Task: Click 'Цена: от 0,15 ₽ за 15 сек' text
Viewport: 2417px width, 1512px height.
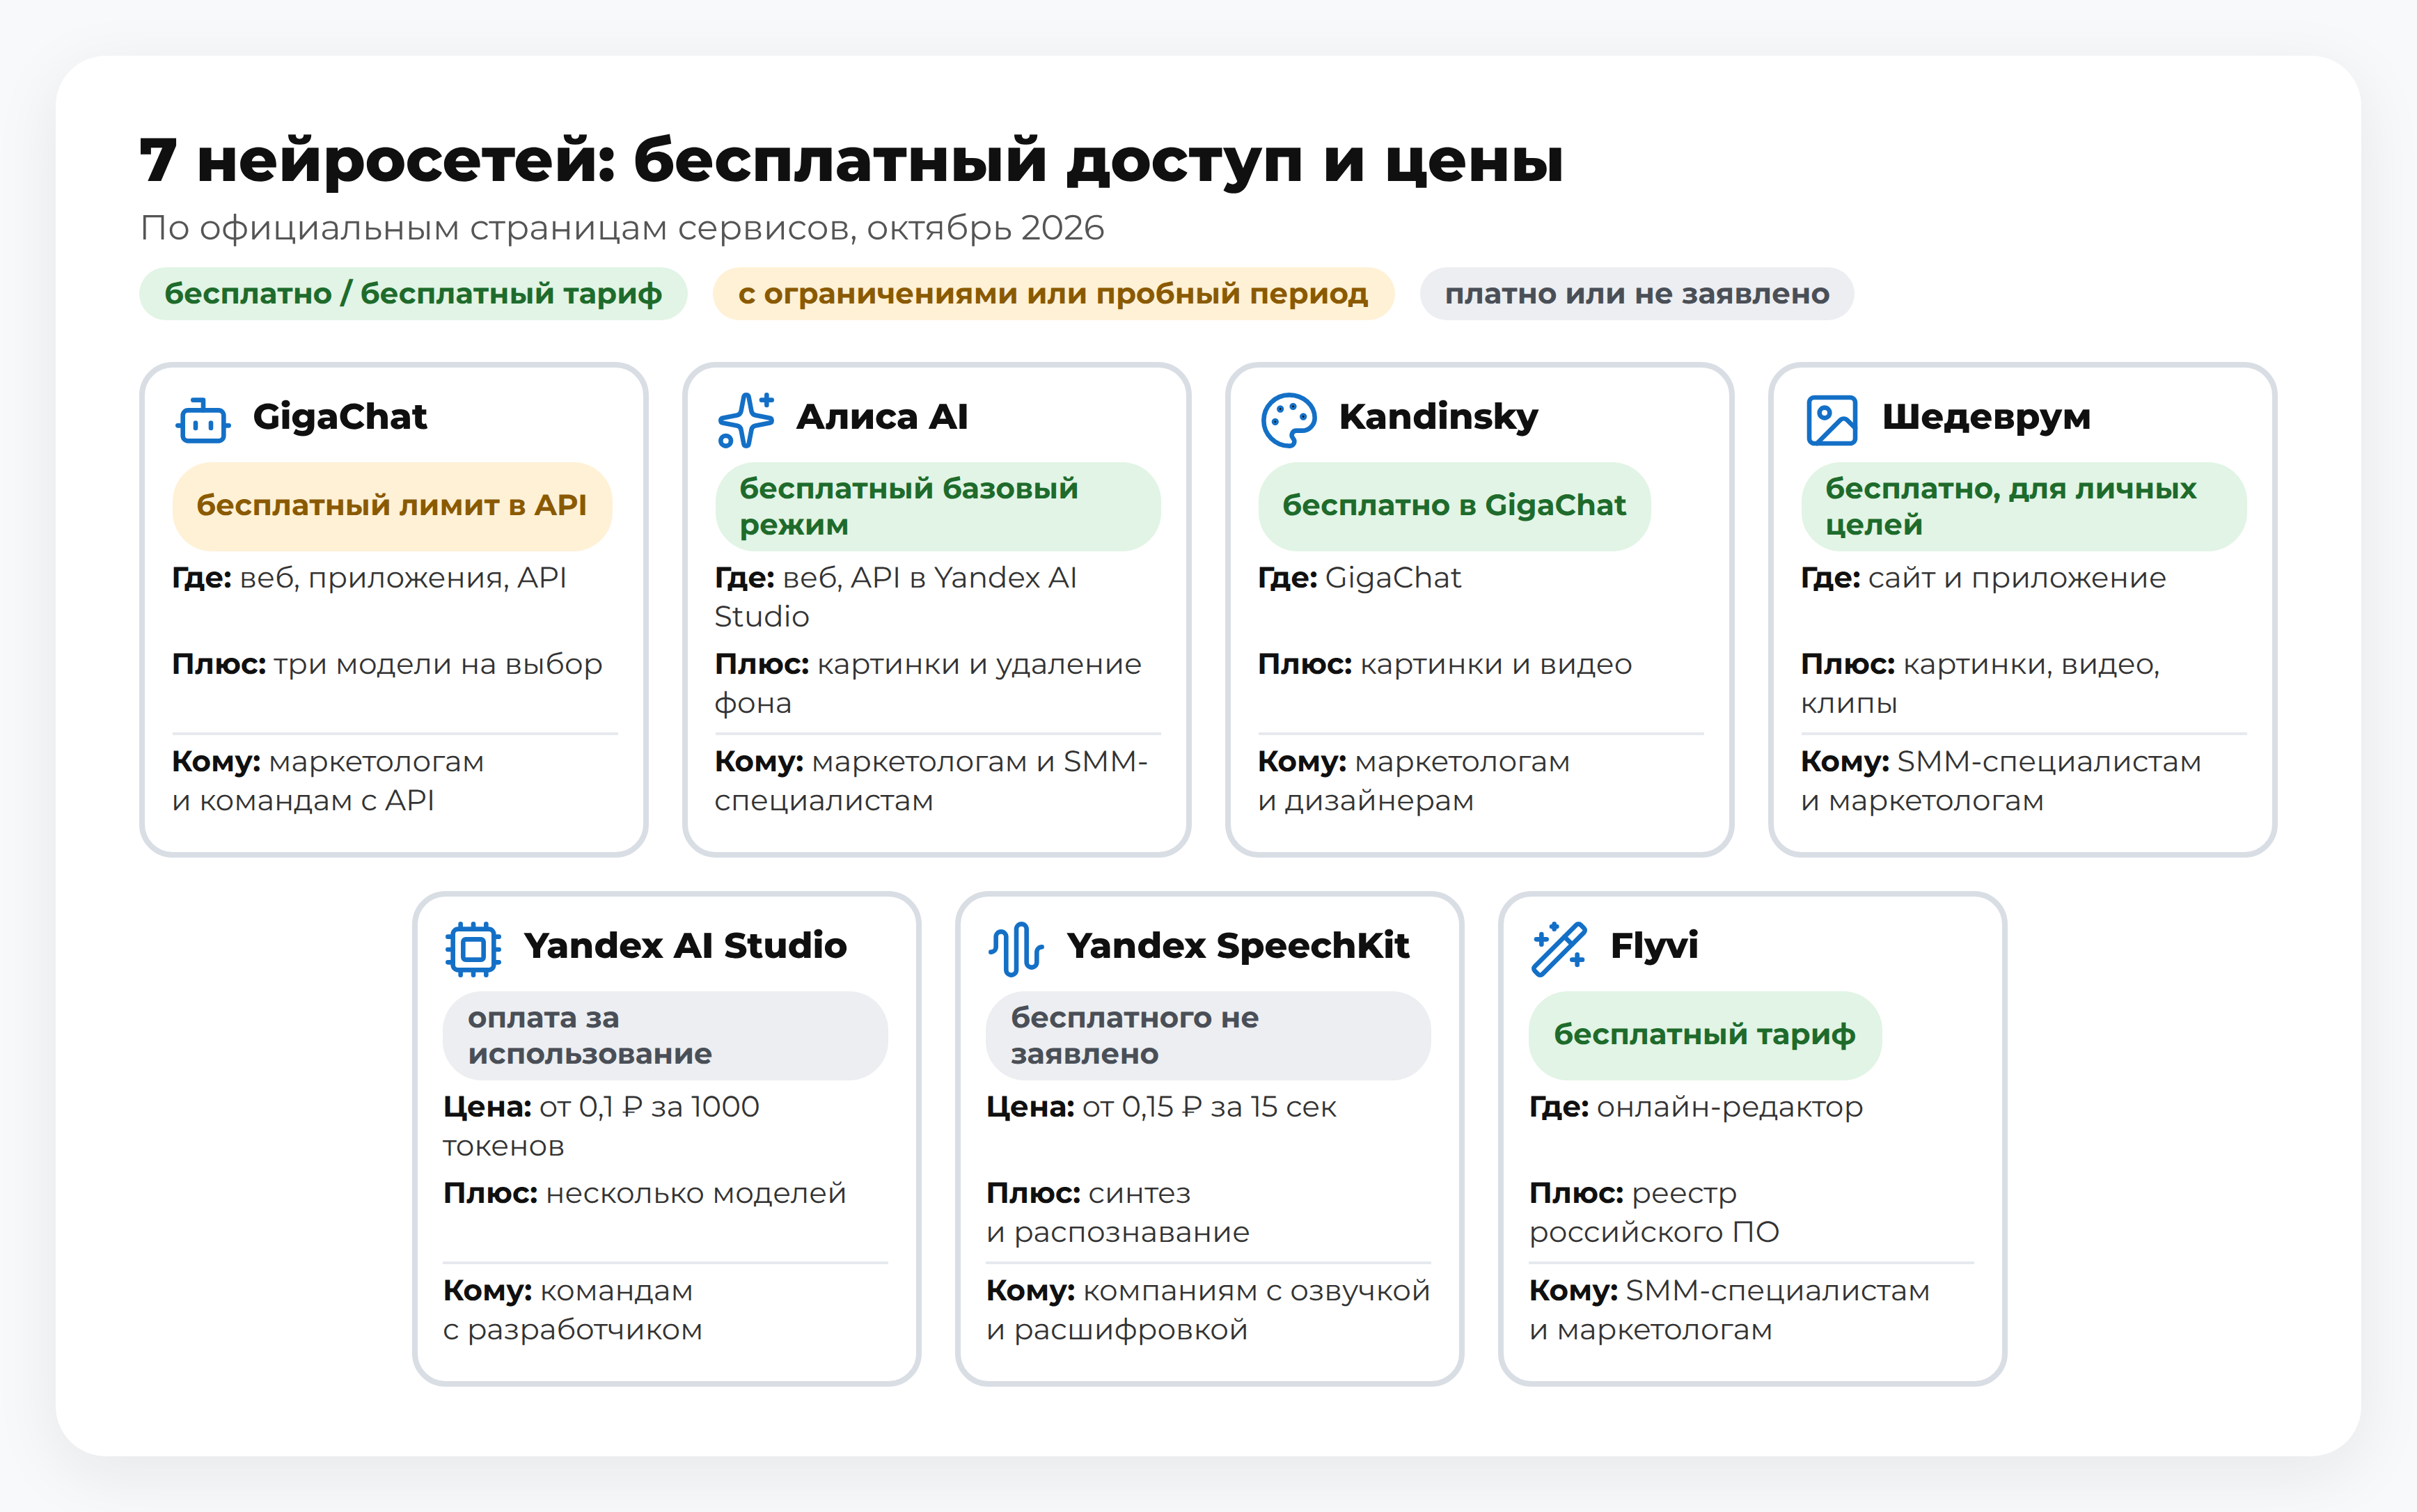Action: [x=1161, y=1107]
